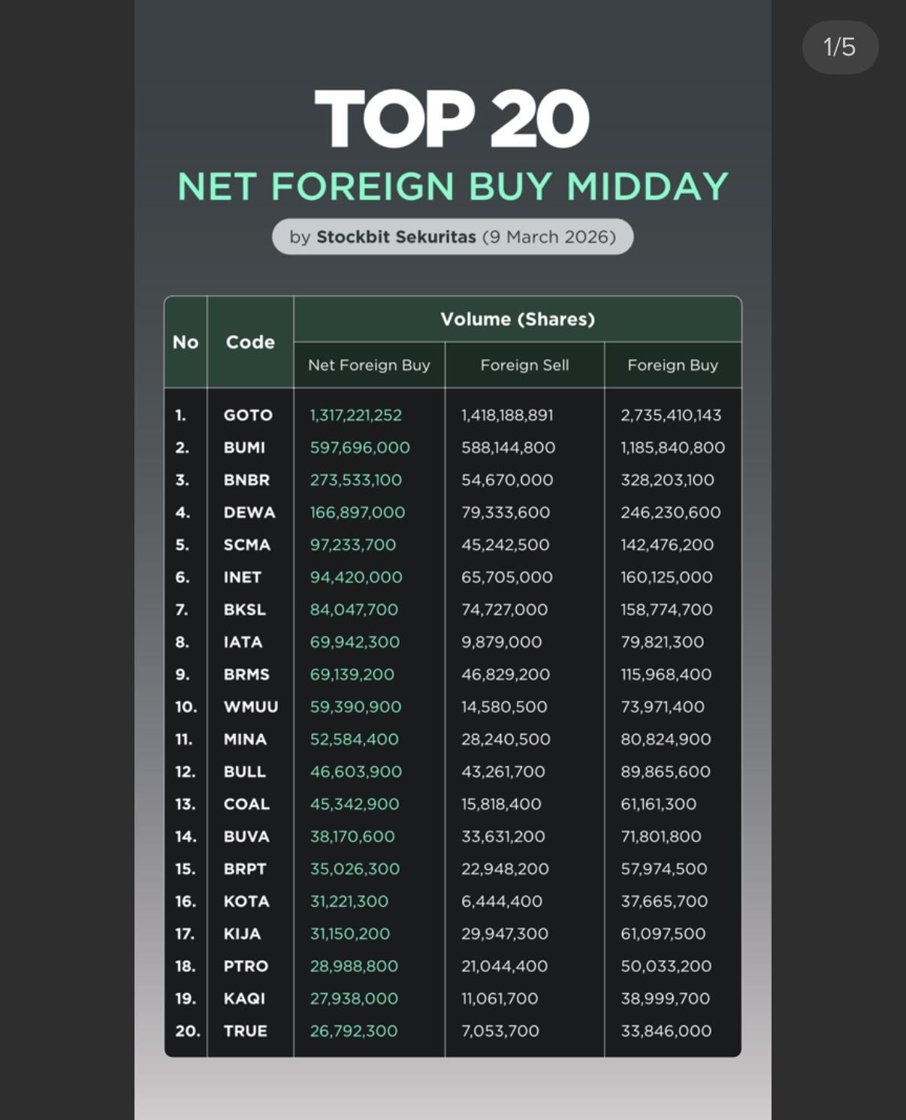Click the Code column header
This screenshot has width=906, height=1120.
[250, 342]
